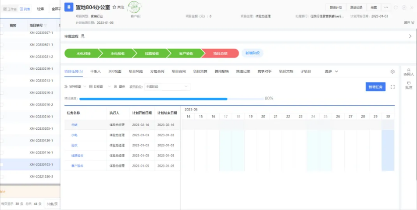Click the 新增阶段 button
The image size is (417, 210).
[253, 53]
